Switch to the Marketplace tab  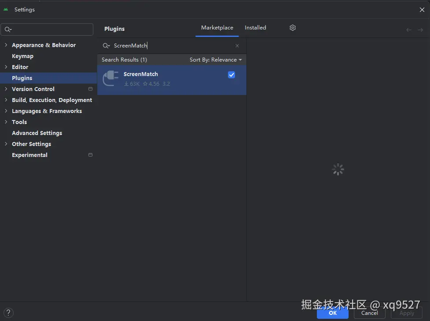tap(217, 28)
